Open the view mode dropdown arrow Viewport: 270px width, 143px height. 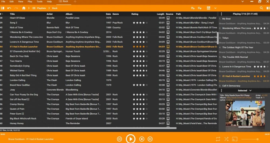[x=215, y=8]
